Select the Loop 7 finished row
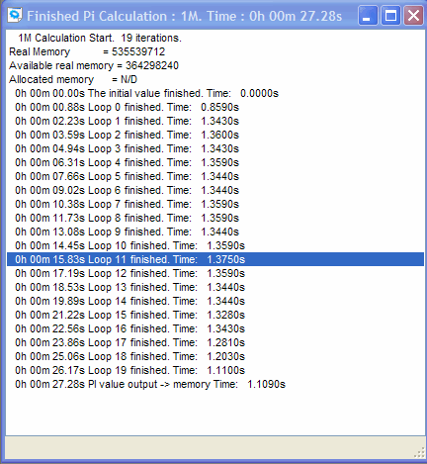The image size is (427, 464). (215, 204)
